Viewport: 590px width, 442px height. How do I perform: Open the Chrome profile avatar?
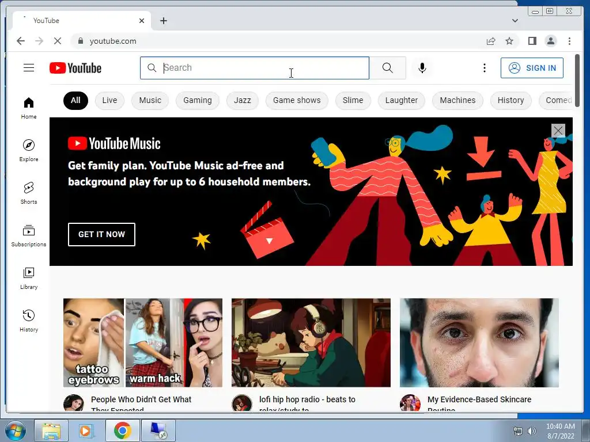tap(550, 41)
